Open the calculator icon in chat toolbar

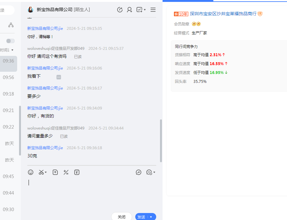[x=66, y=172]
